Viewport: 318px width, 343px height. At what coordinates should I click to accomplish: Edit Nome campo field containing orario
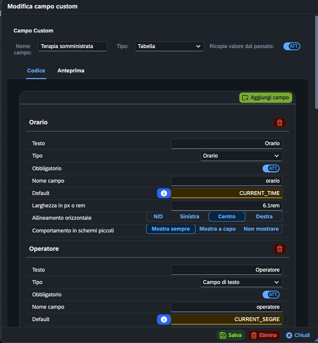pyautogui.click(x=227, y=181)
